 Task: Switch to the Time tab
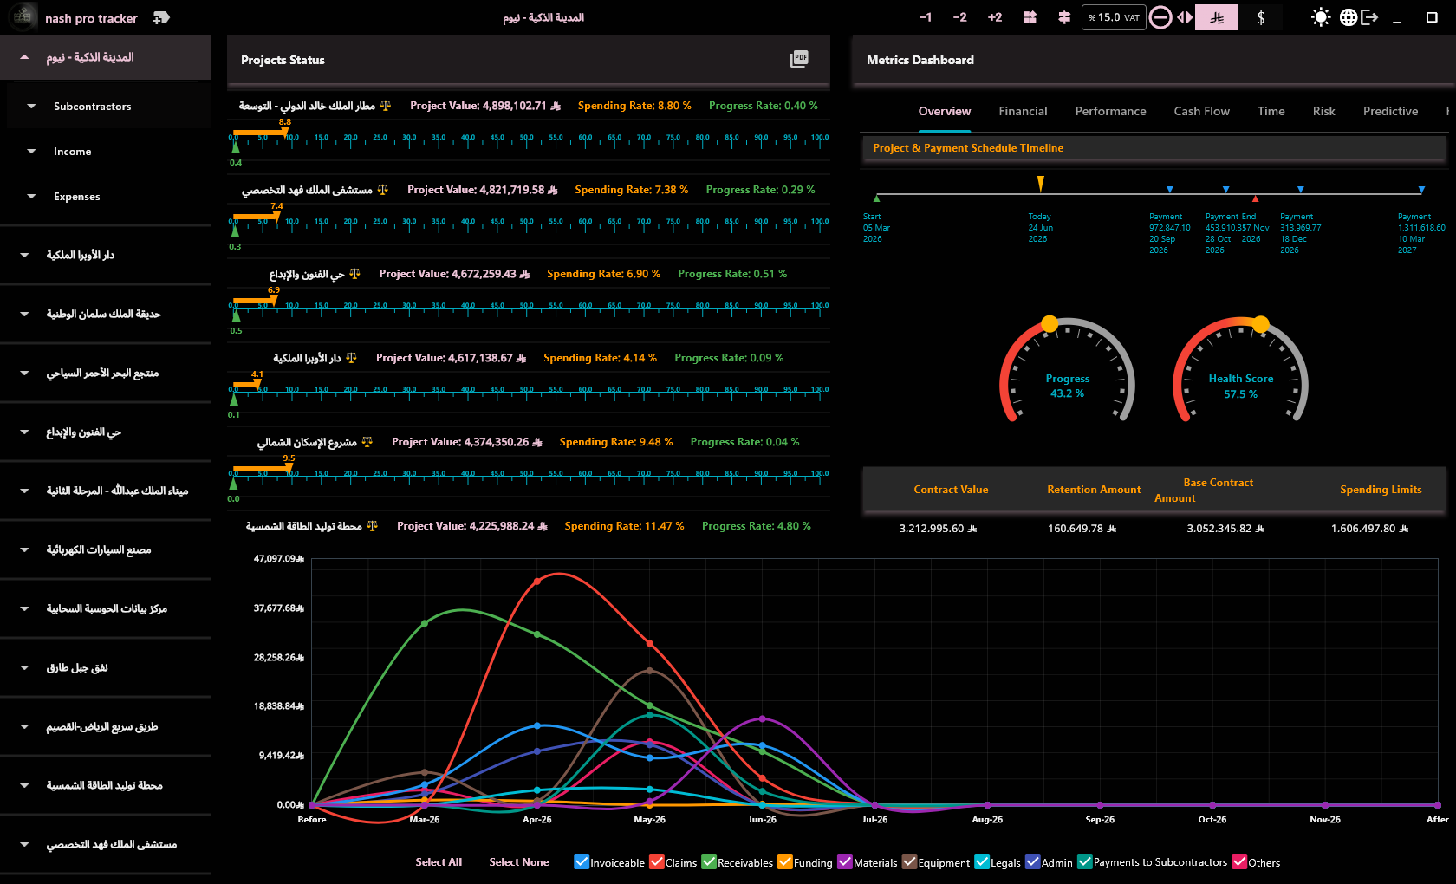click(1271, 111)
